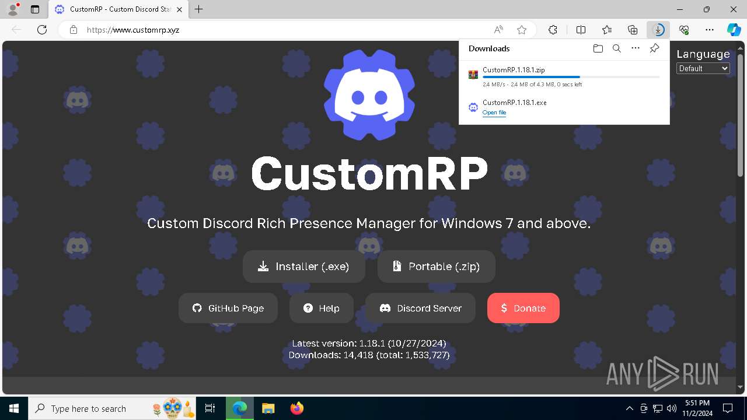Pin the Downloads panel
This screenshot has width=747, height=420.
pyautogui.click(x=654, y=48)
